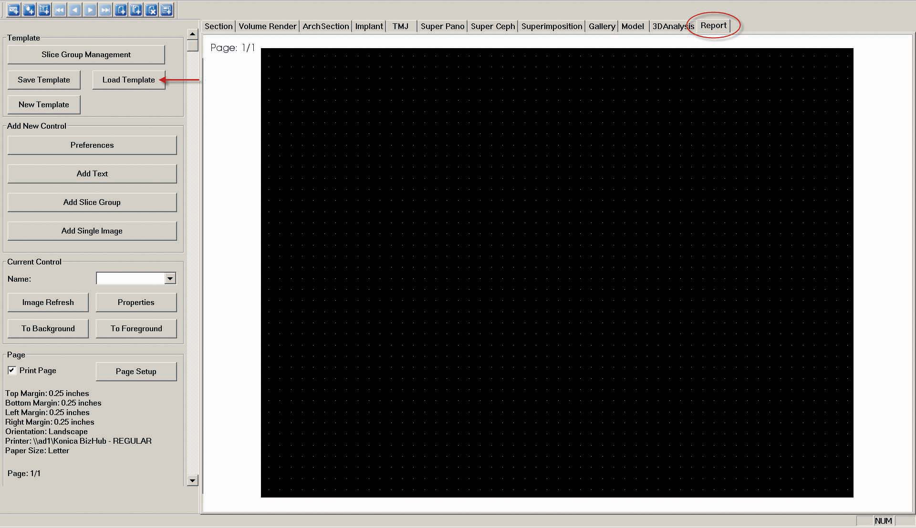Click the Add Slice Group button
Viewport: 916px width, 528px height.
(92, 202)
